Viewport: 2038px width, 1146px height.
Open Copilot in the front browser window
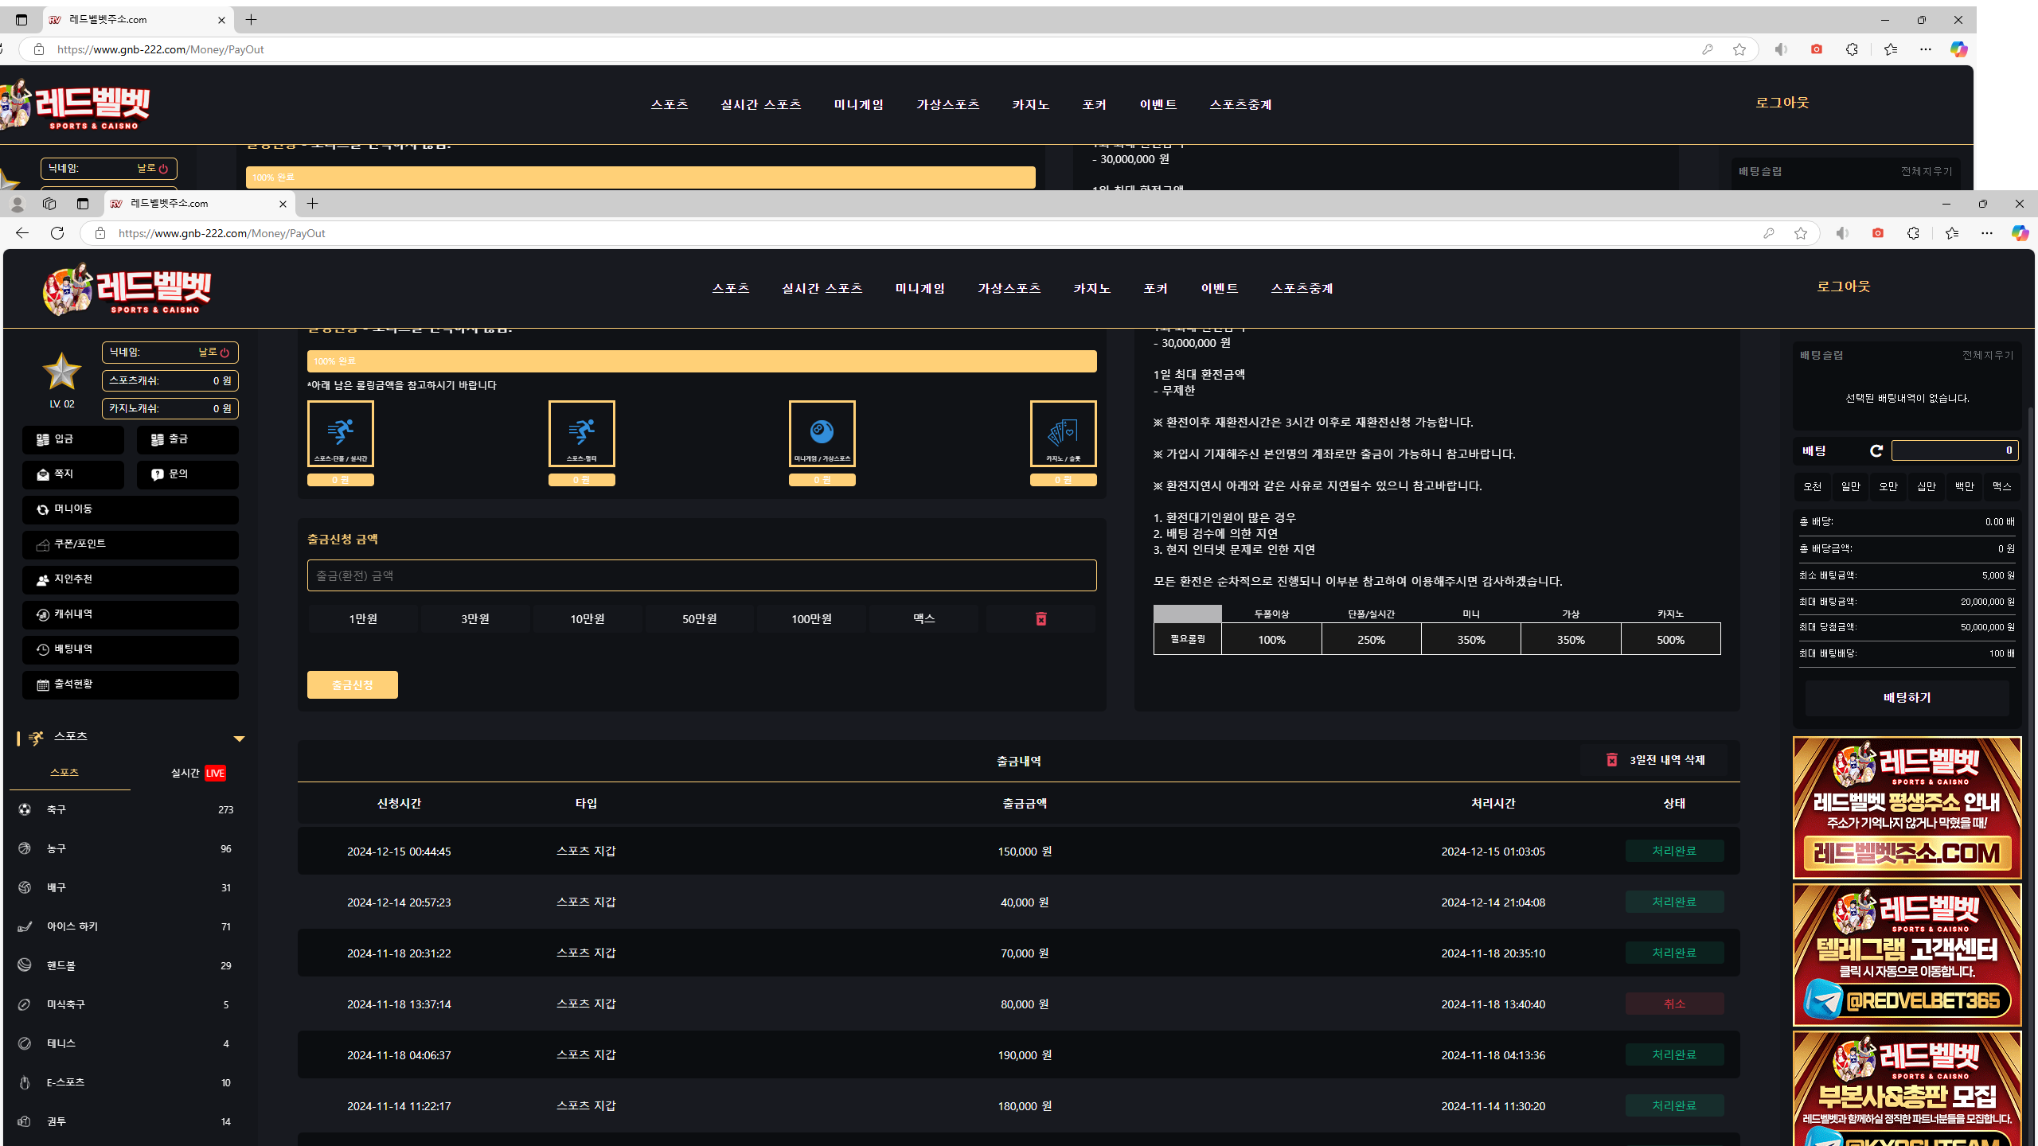pyautogui.click(x=2020, y=233)
